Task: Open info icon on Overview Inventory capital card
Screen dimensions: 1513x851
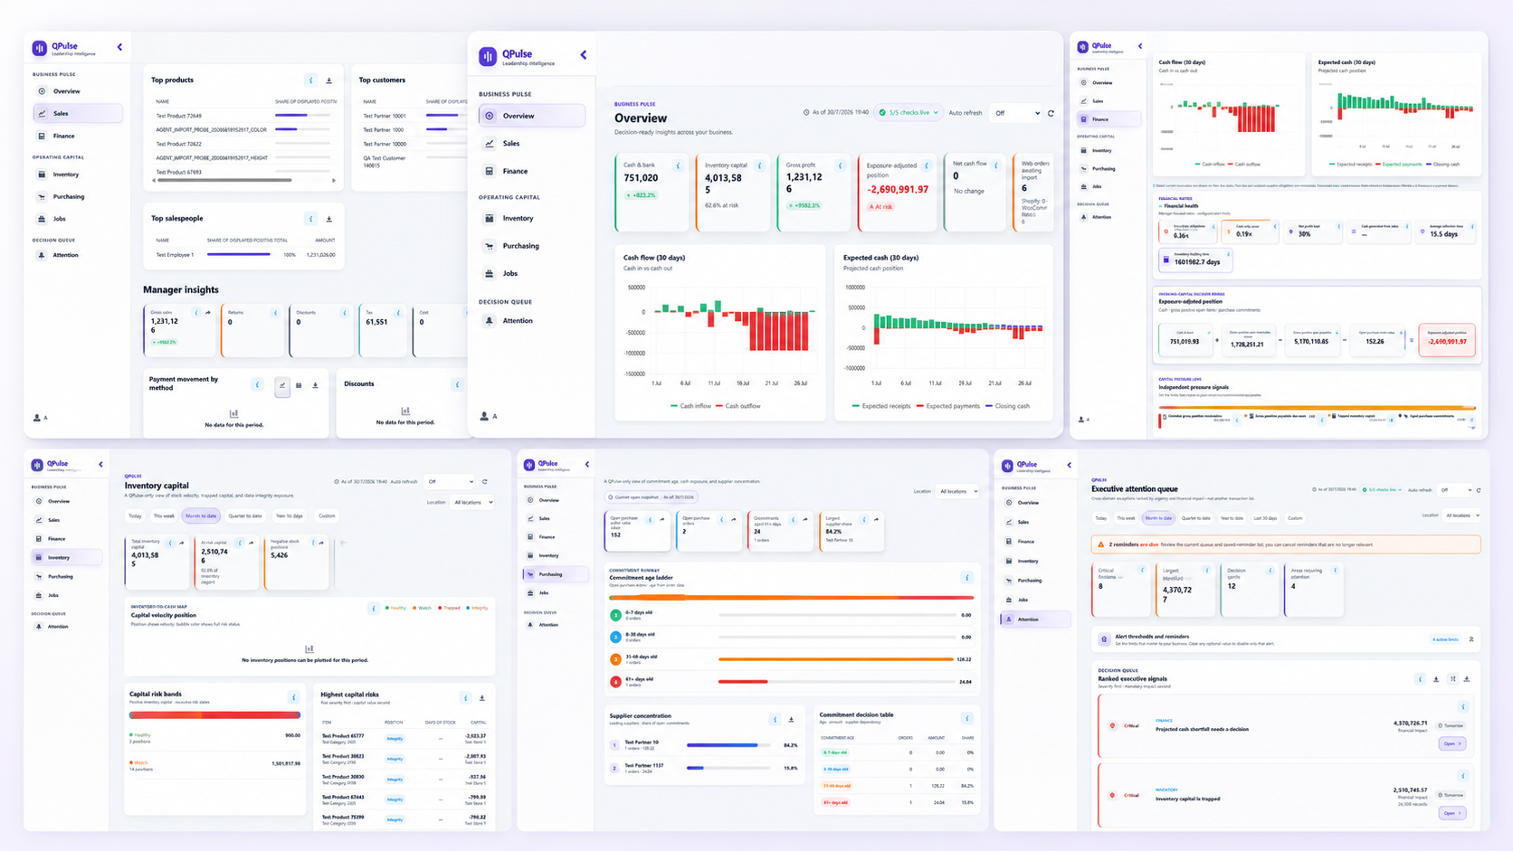Action: click(x=759, y=165)
